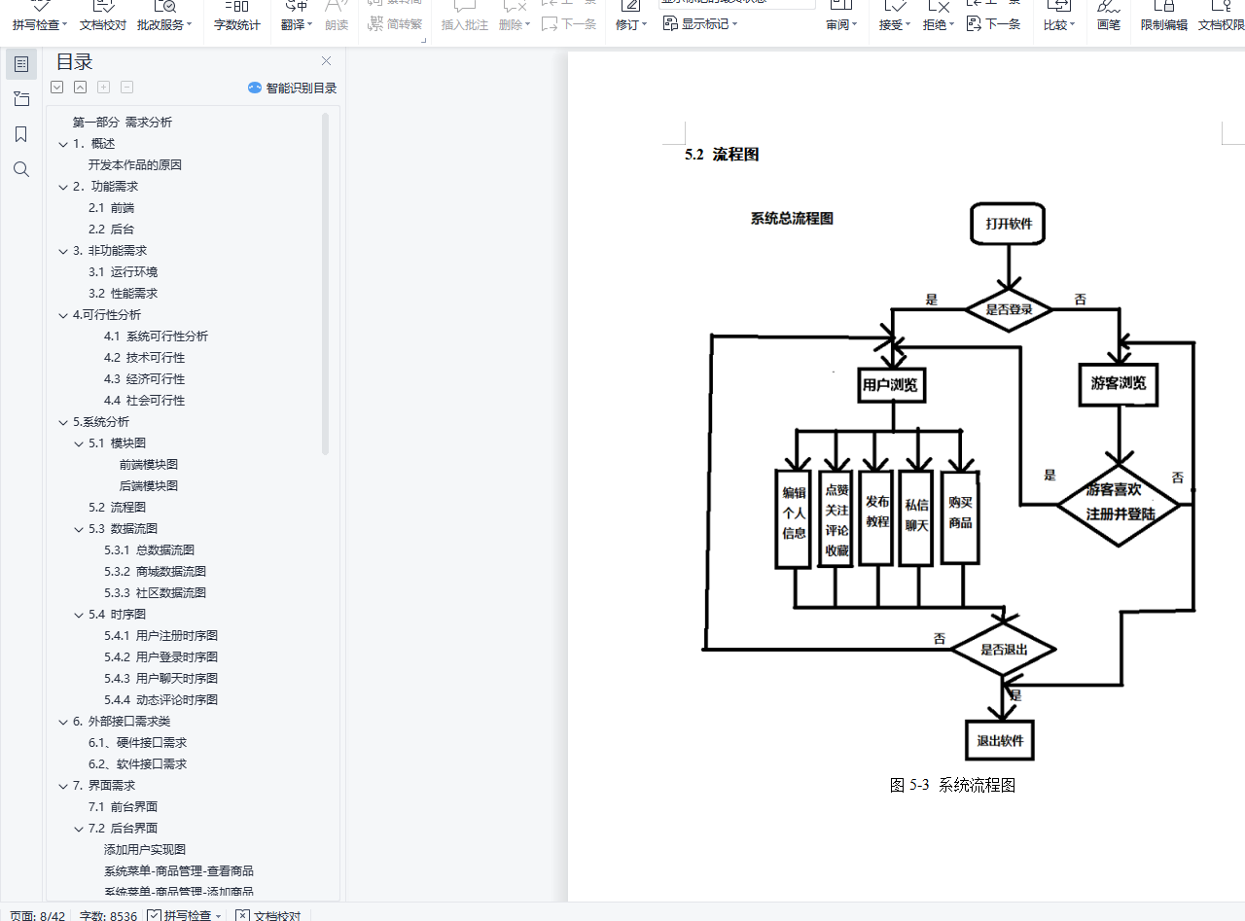
Task: Click the minus level icon under 目录
Action: click(126, 88)
